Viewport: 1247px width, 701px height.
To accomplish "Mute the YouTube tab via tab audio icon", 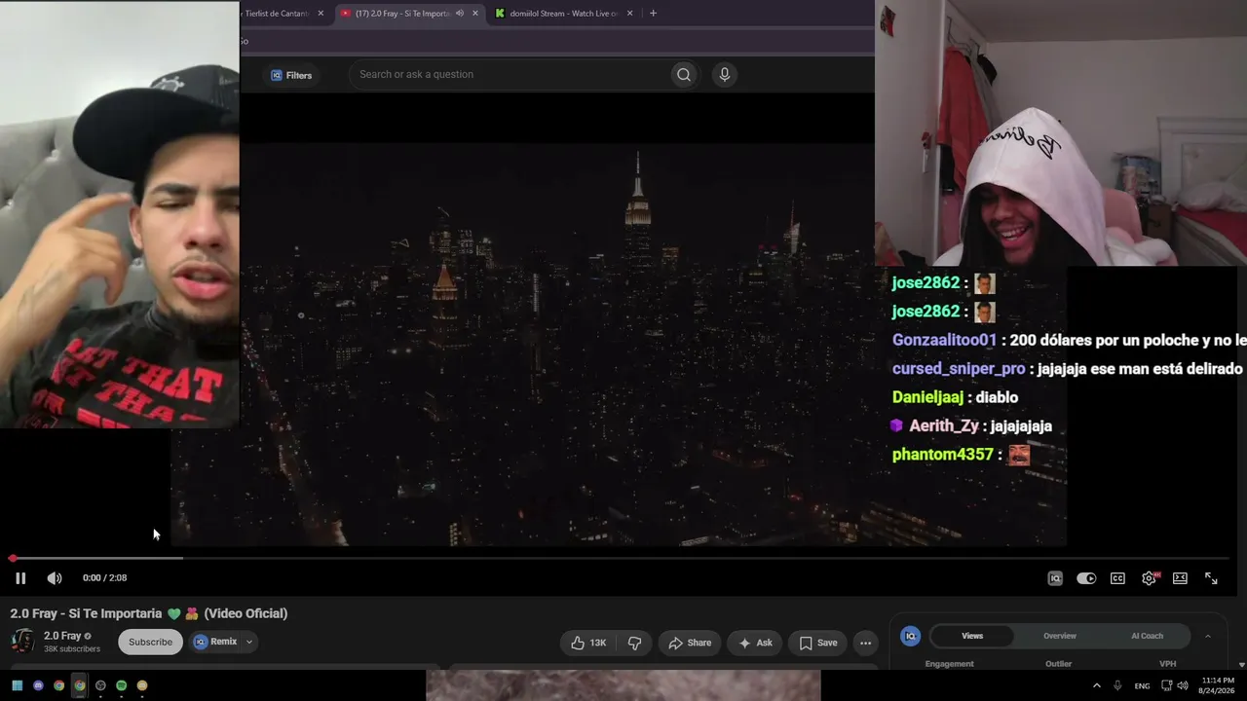I will point(459,14).
